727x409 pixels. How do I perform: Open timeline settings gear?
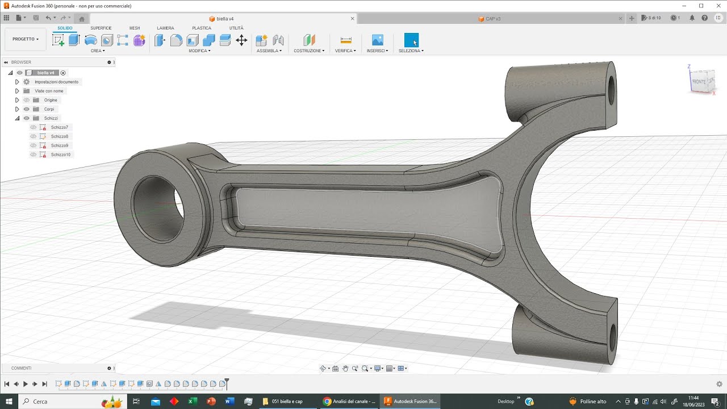(x=719, y=384)
